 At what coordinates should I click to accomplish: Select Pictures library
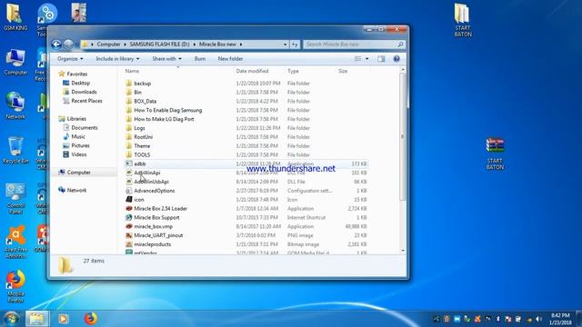pos(80,145)
